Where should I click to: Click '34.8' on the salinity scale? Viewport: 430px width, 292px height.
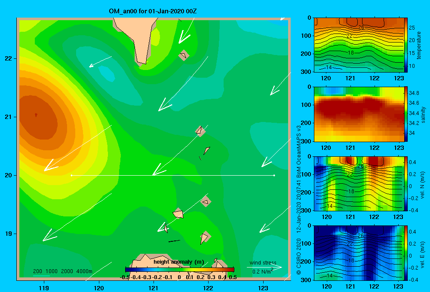tap(414, 93)
